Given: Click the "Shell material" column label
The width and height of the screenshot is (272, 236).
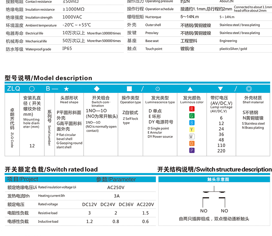Looking at the screenshot, I should click(x=253, y=102).
